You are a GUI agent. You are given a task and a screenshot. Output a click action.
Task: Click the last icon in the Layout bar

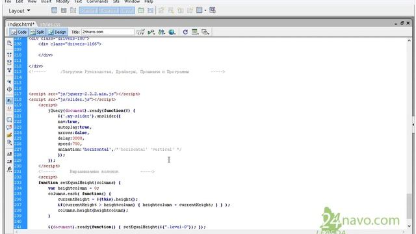[213, 10]
